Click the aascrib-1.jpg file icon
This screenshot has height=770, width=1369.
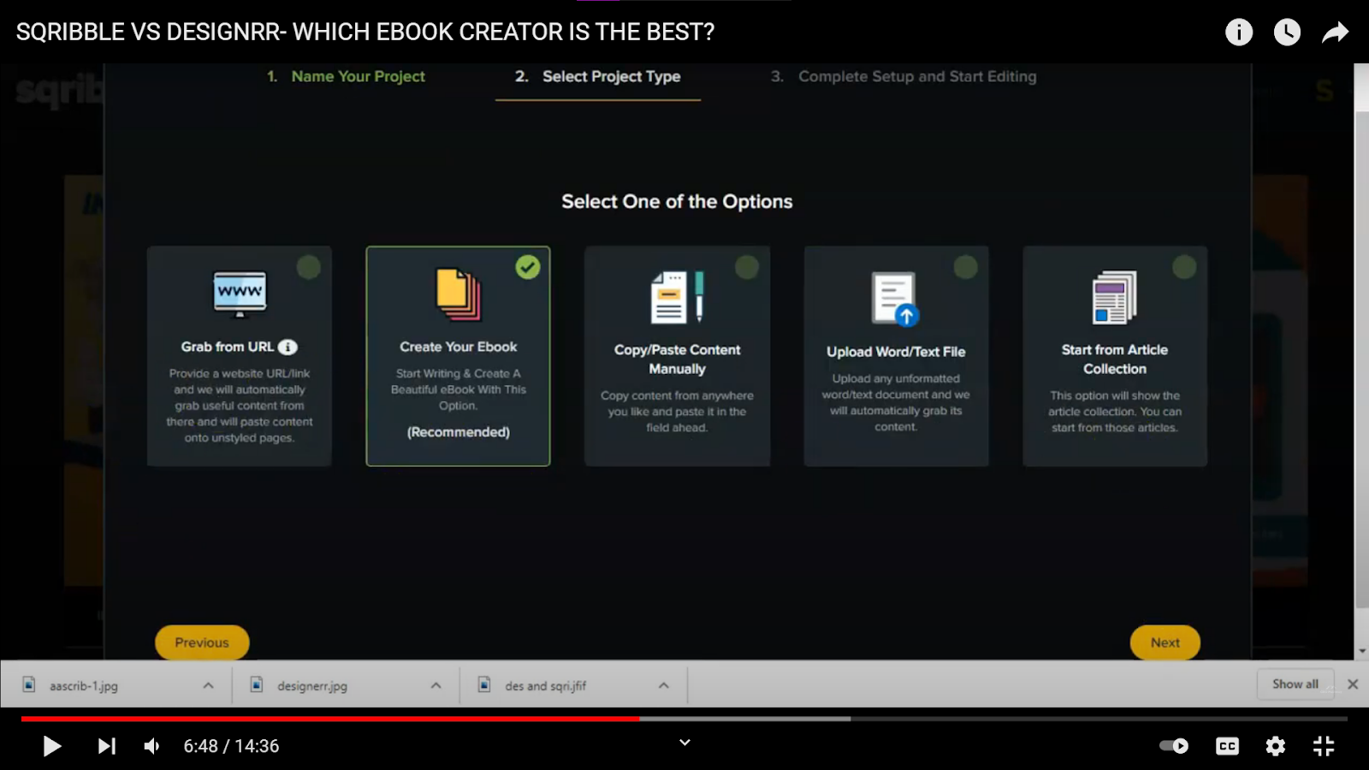tap(29, 684)
